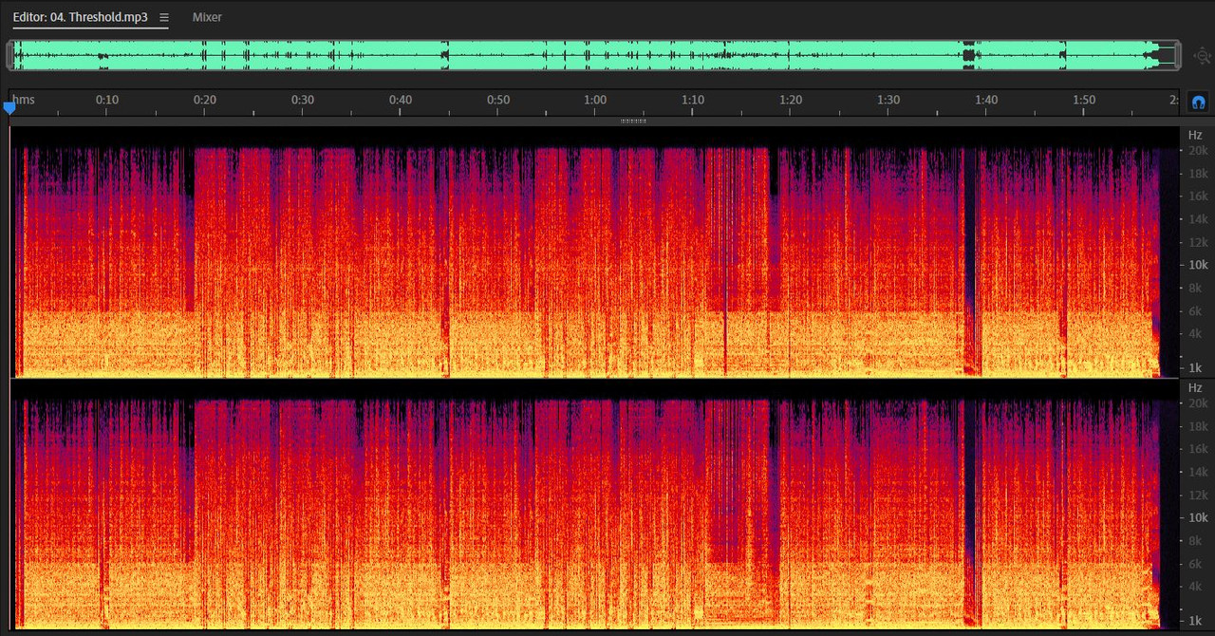Select the Editor: 04. Threshold.mp3 tab
The image size is (1215, 636).
pos(81,17)
